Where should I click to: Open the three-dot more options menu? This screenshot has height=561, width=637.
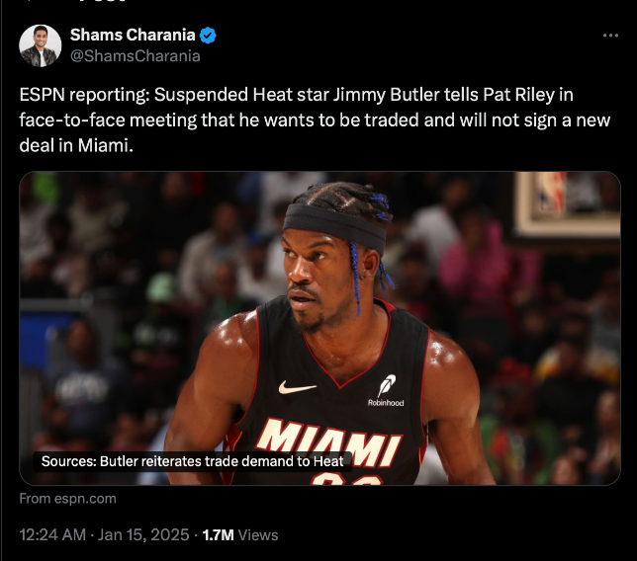[x=610, y=36]
